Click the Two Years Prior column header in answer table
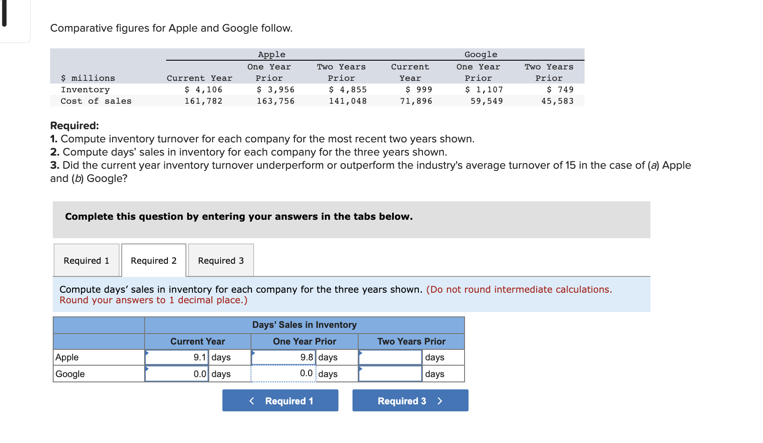The image size is (763, 443). 411,341
